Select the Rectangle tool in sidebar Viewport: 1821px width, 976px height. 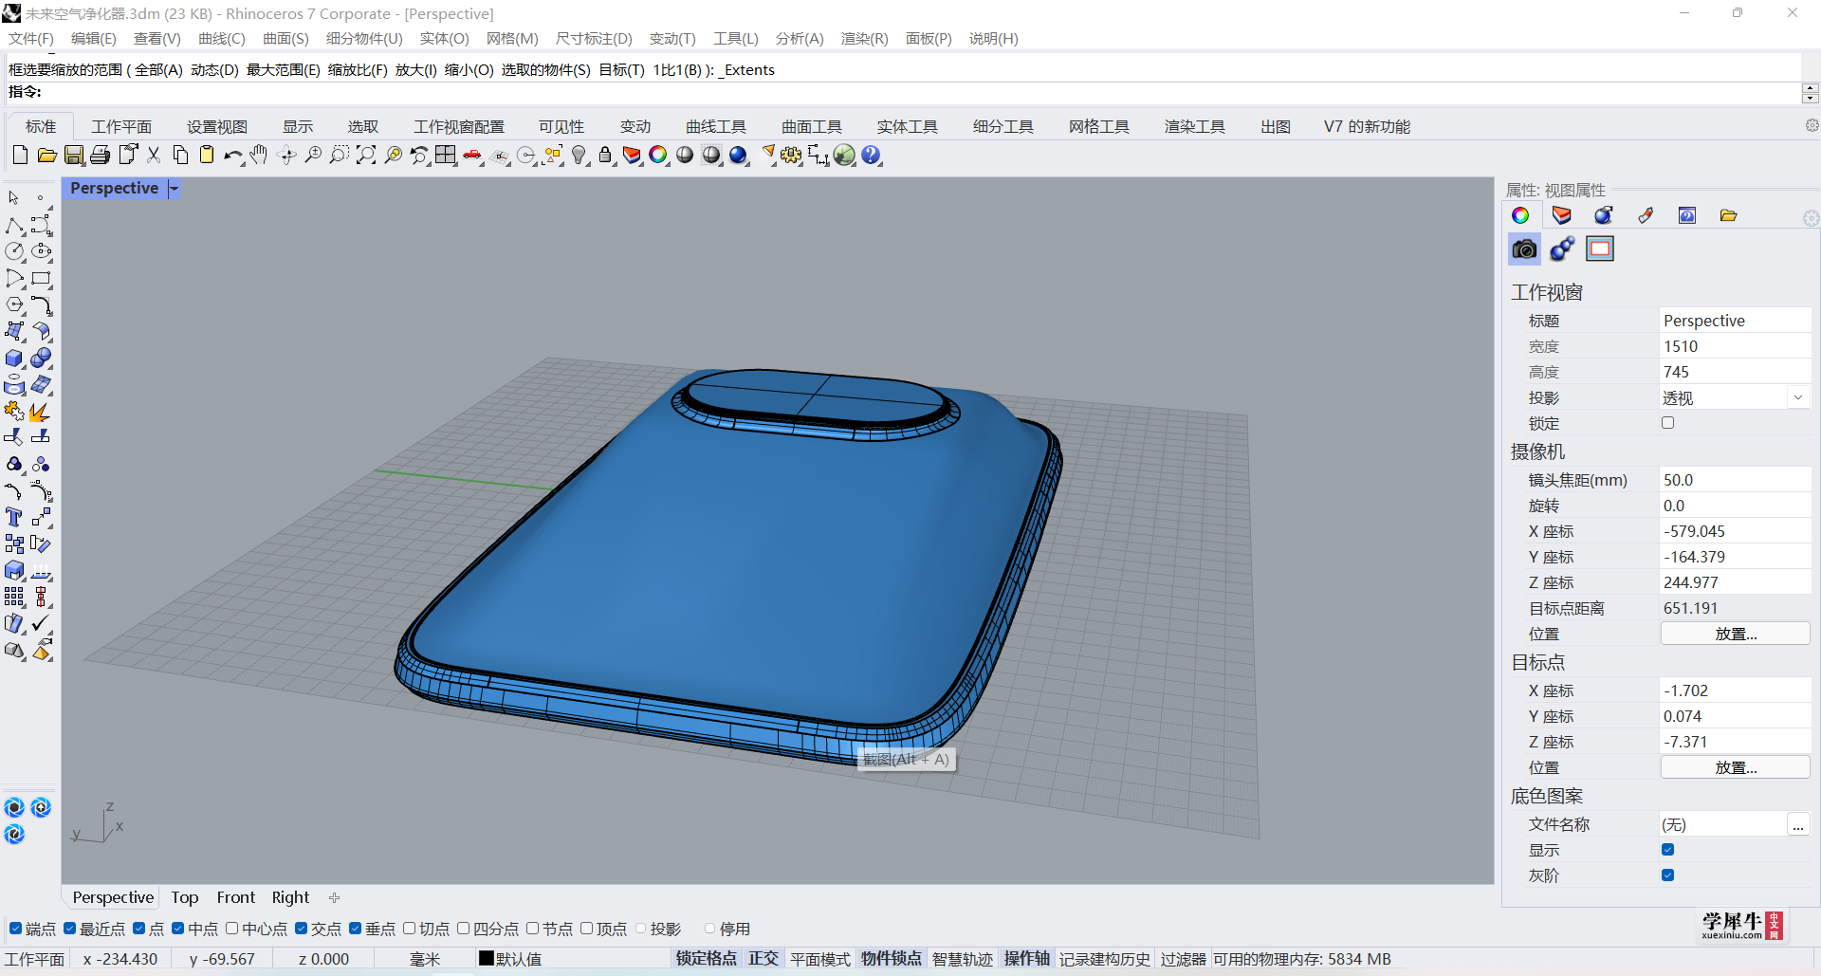pos(41,279)
